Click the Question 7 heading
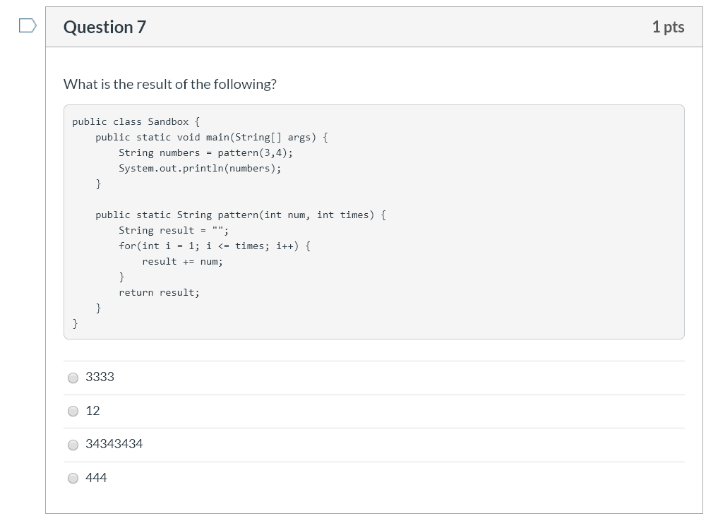This screenshot has height=523, width=718. pos(105,27)
